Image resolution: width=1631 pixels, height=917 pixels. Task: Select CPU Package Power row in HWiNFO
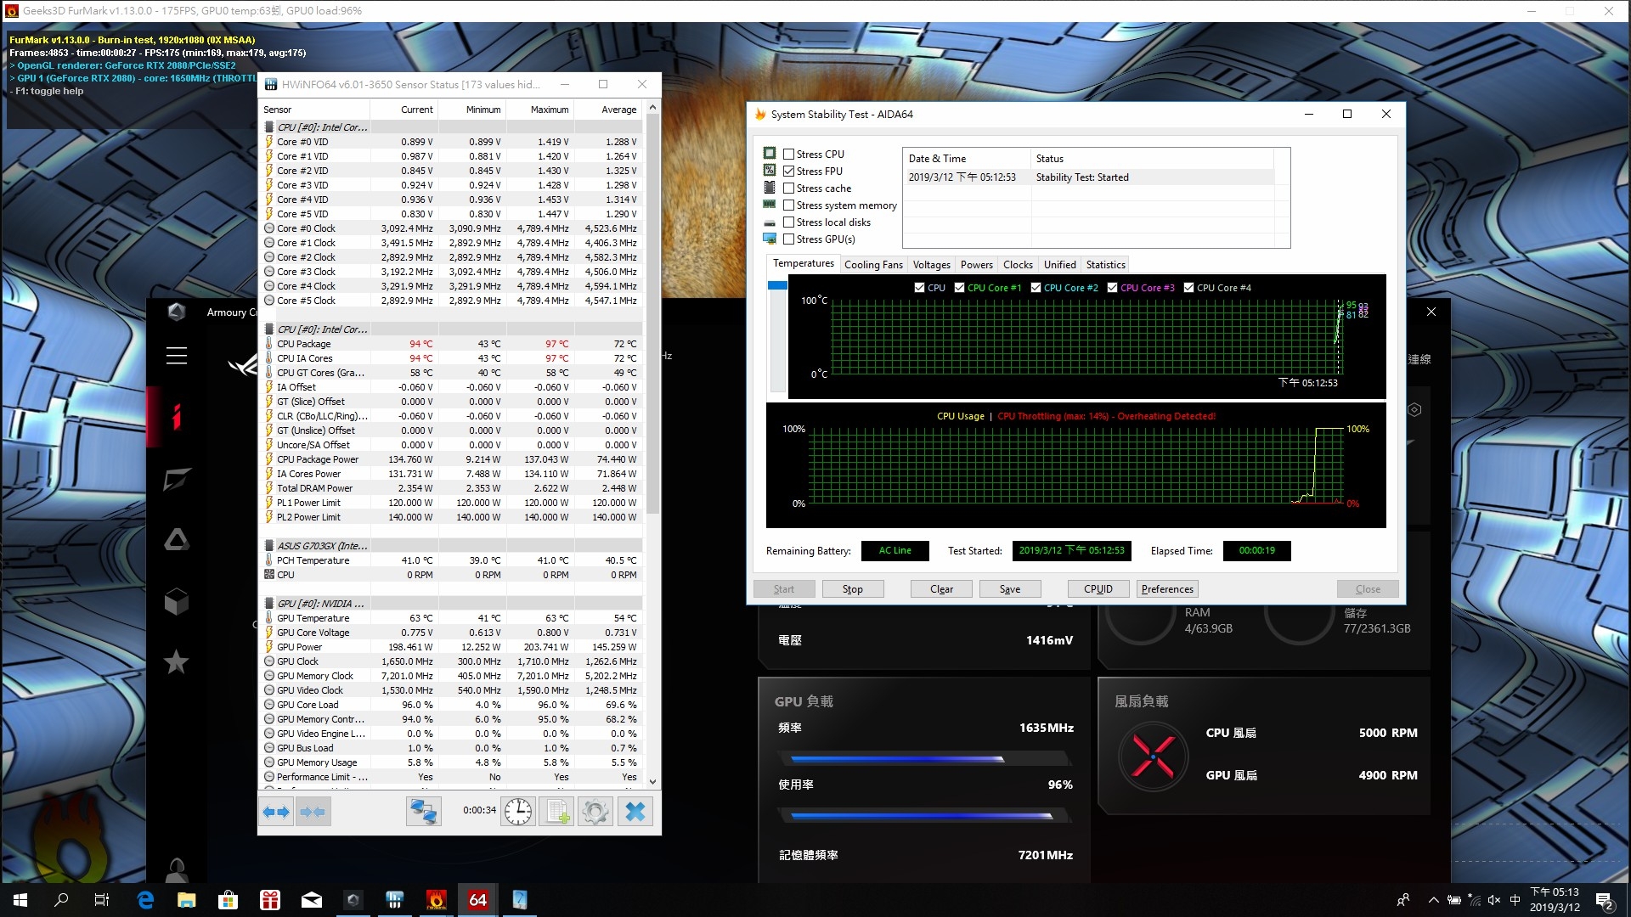click(453, 459)
